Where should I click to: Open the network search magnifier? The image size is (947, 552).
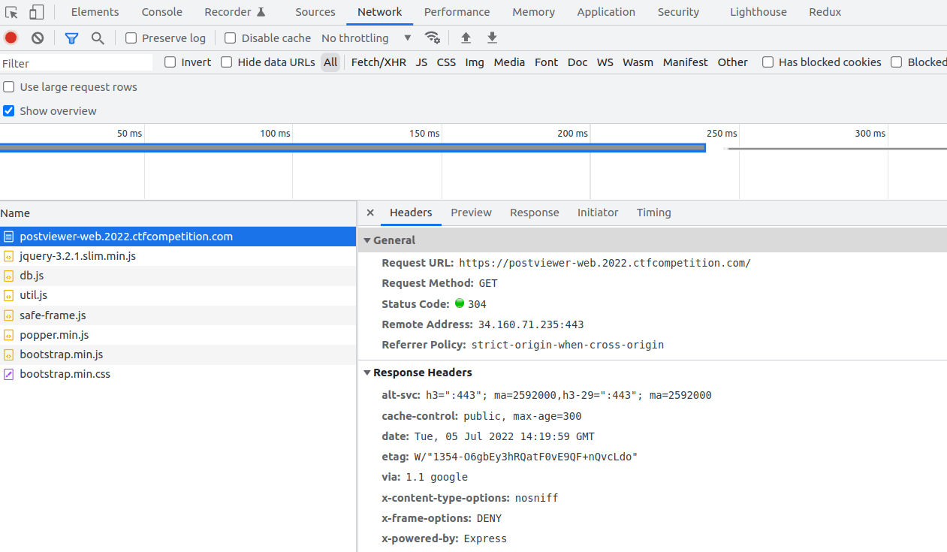click(x=98, y=38)
